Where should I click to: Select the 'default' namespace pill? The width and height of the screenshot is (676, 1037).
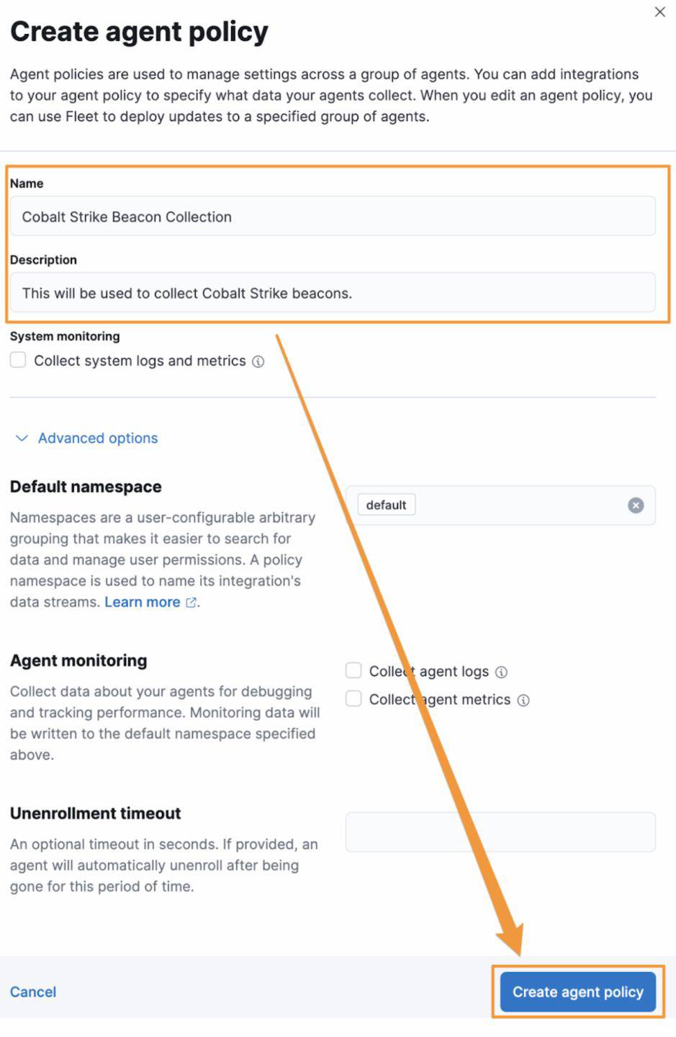[387, 506]
